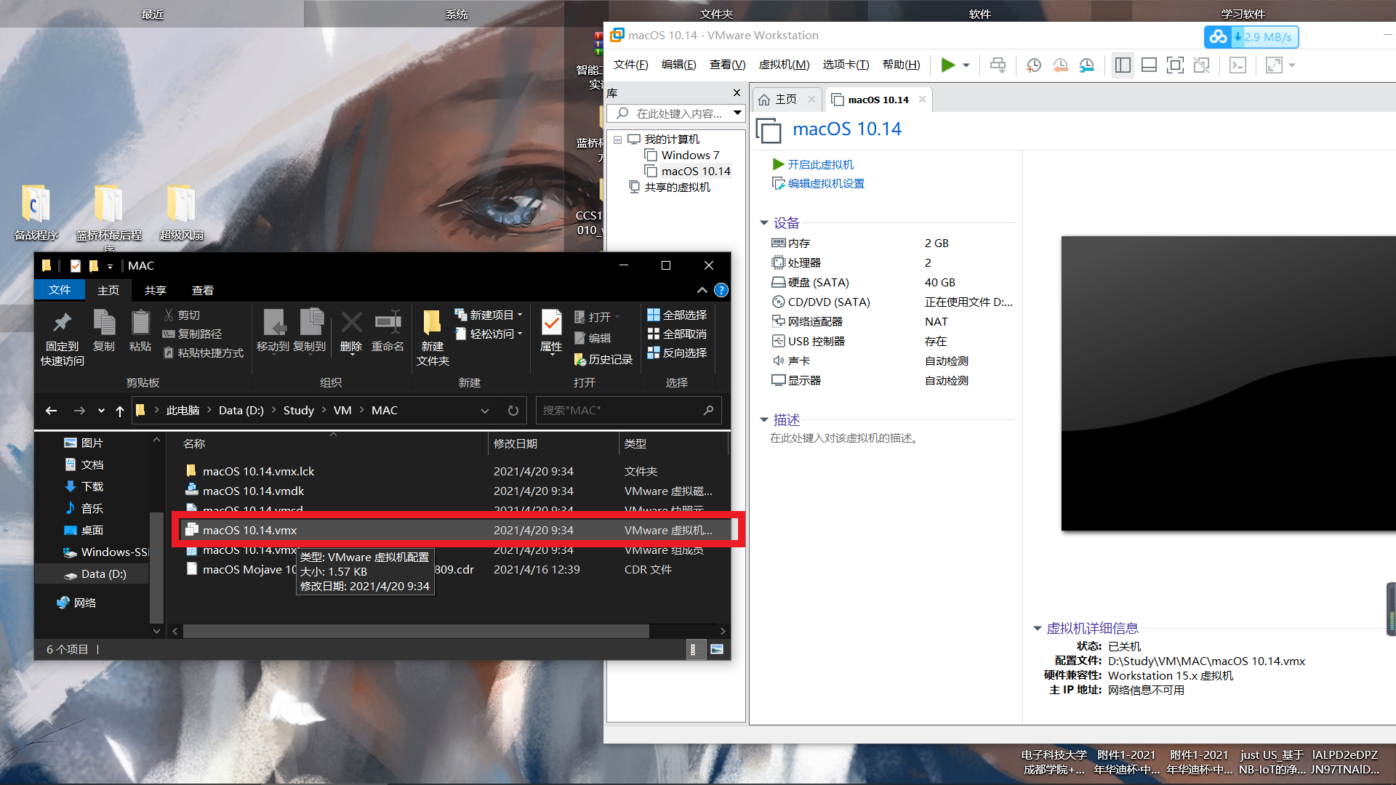Click the 开启此虚拟机 link
Screen dimensions: 1396x785
pos(820,165)
